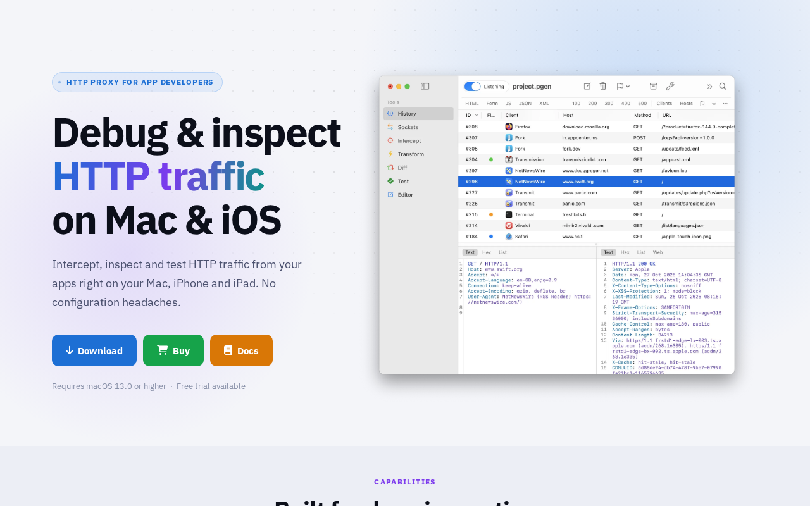The height and width of the screenshot is (506, 810).
Task: Select the request pane Hex tab
Action: (487, 252)
